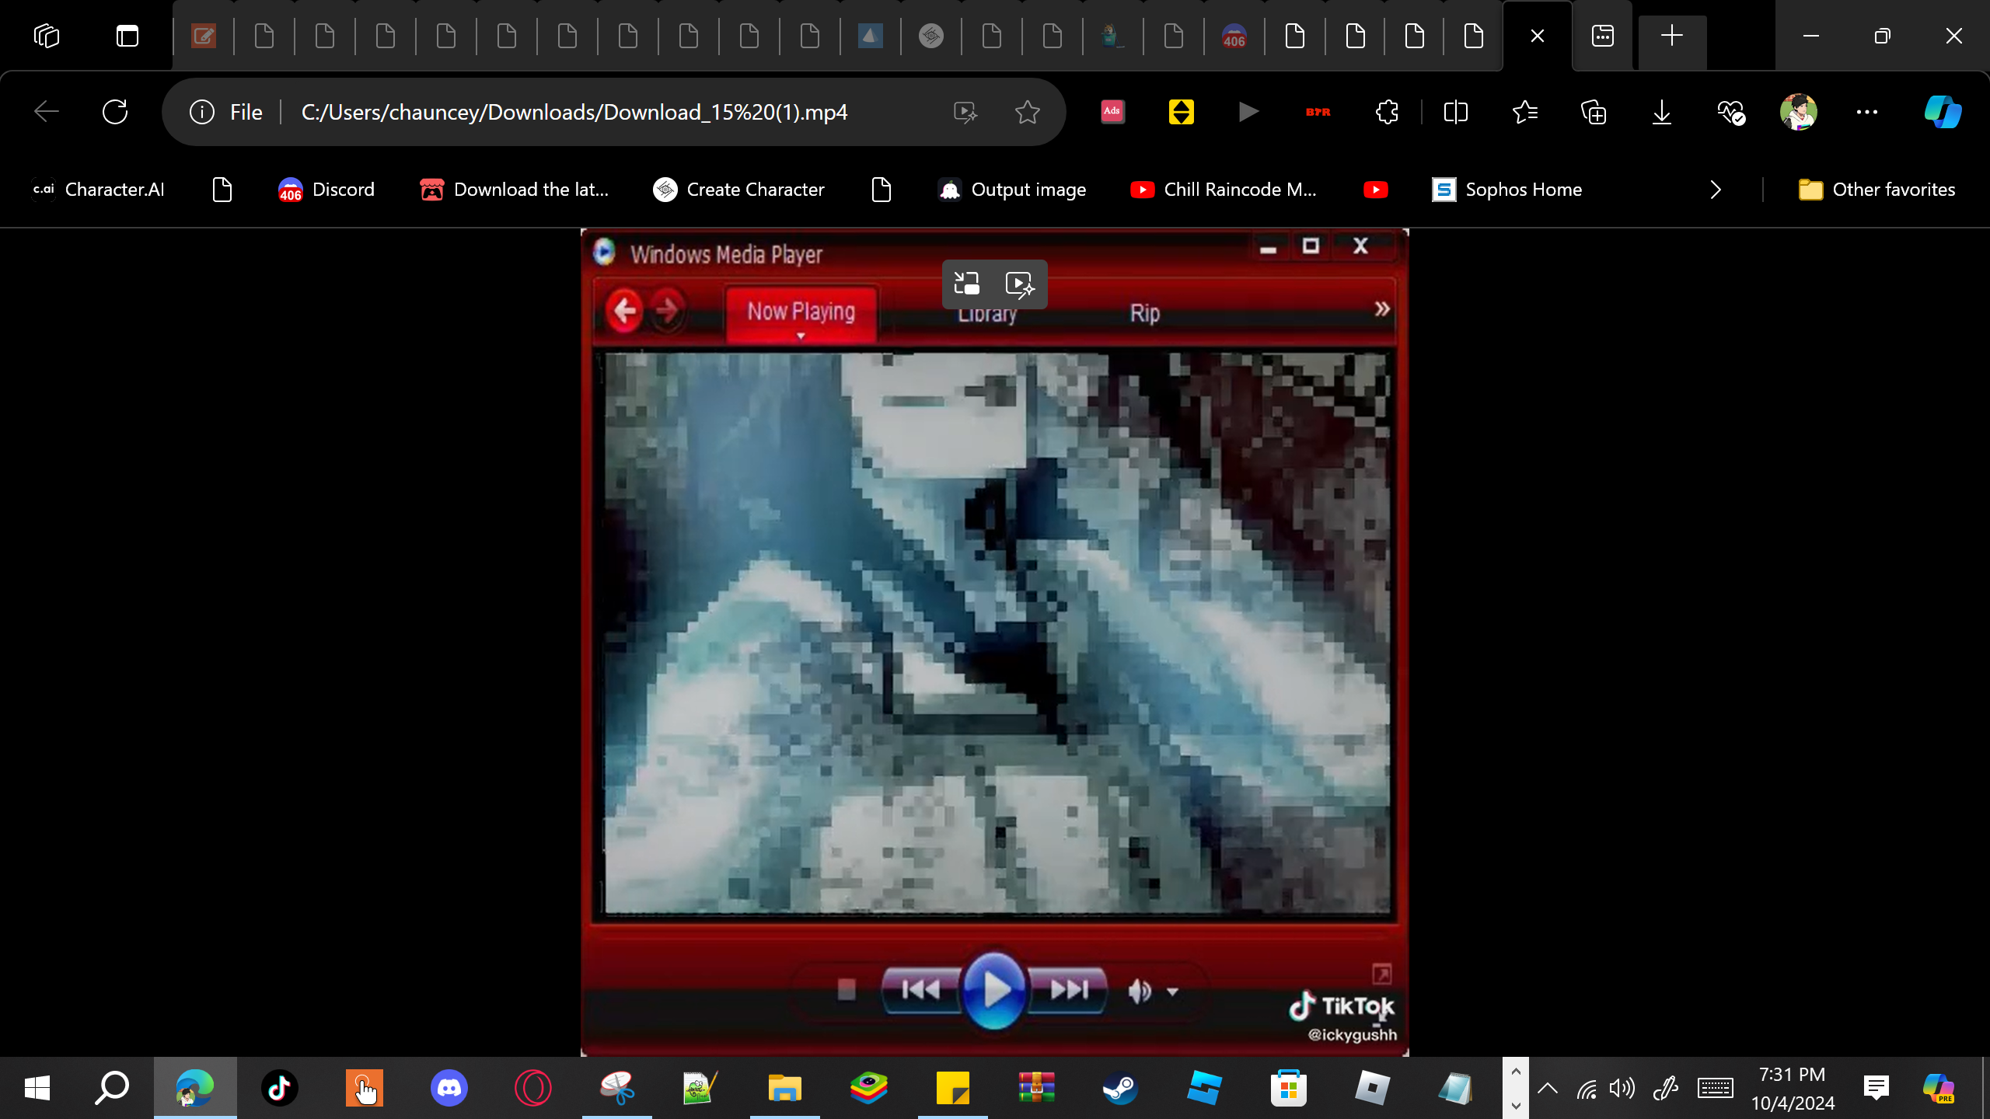1990x1119 pixels.
Task: Open the yellow diamond extension
Action: pyautogui.click(x=1181, y=112)
